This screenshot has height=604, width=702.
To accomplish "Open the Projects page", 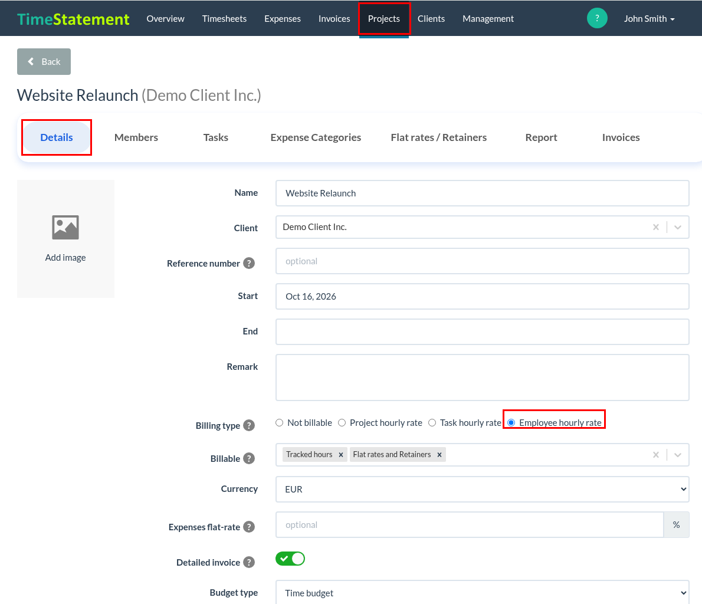I will [x=383, y=19].
